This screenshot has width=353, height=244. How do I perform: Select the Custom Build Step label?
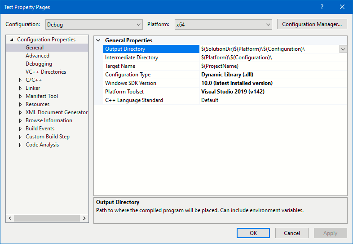[48, 137]
